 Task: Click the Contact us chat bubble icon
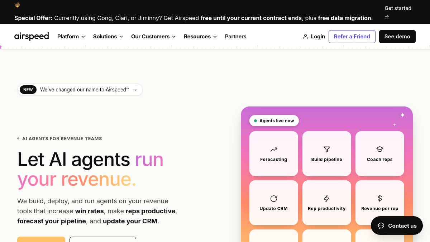pyautogui.click(x=381, y=226)
